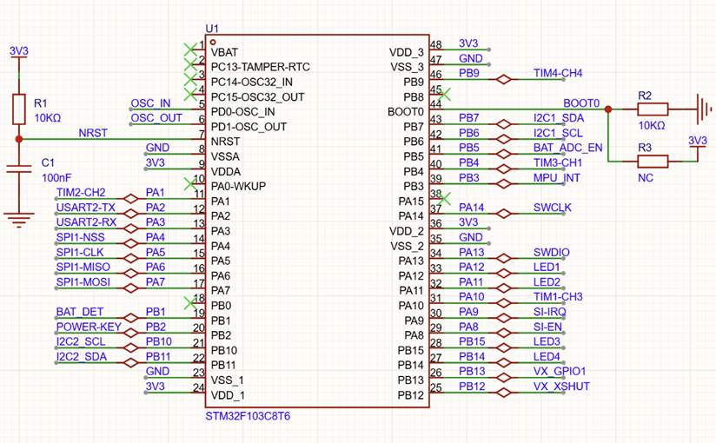Viewport: 716px width, 443px height.
Task: Select the NRST net label
Action: point(93,133)
